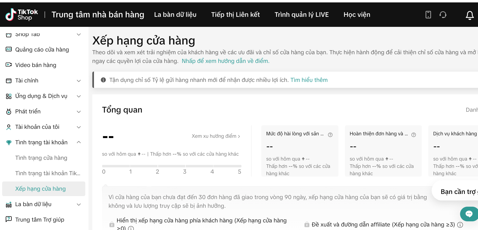The width and height of the screenshot is (478, 230).
Task: Click lock icon before Hiển thị xếp hạng cửa hàng
Action: click(x=112, y=225)
